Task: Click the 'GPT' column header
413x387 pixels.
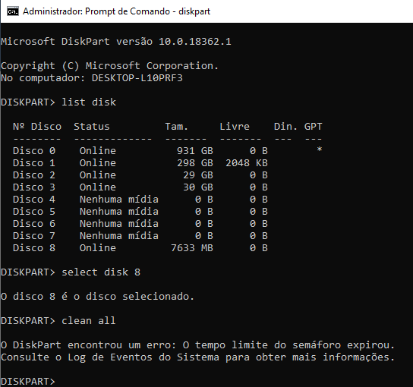Action: [314, 127]
